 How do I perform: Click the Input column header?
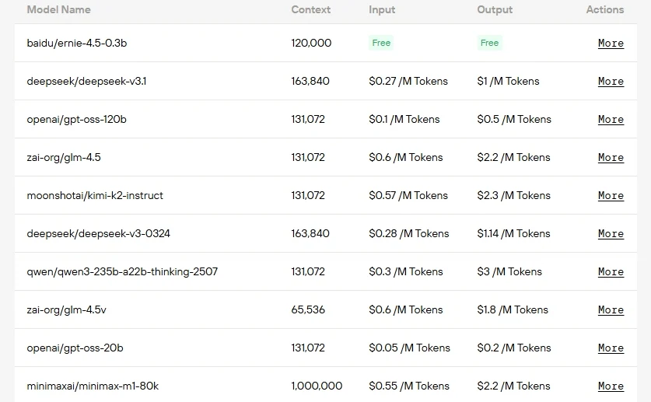[382, 10]
